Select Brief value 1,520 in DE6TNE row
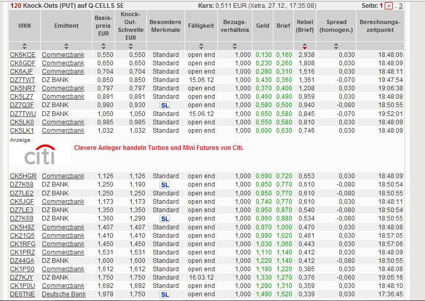425x301 pixels. [284, 294]
